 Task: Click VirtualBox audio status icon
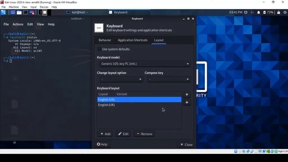pyautogui.click(x=244, y=151)
